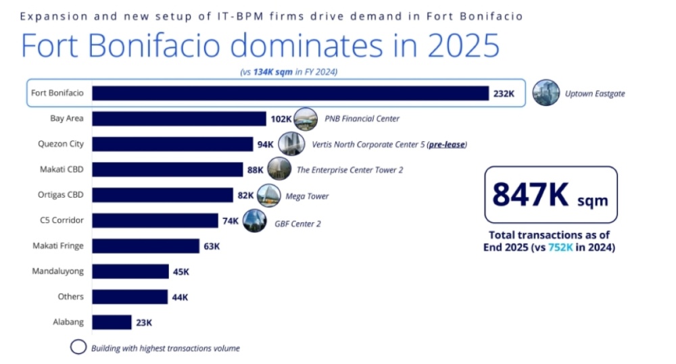The width and height of the screenshot is (676, 364).
Task: Select the Mega Tower building icon
Action: click(x=268, y=195)
